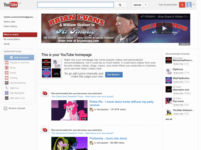Click Alternative rock topic avatar on right
This screenshot has width=201, height=150.
point(169,89)
